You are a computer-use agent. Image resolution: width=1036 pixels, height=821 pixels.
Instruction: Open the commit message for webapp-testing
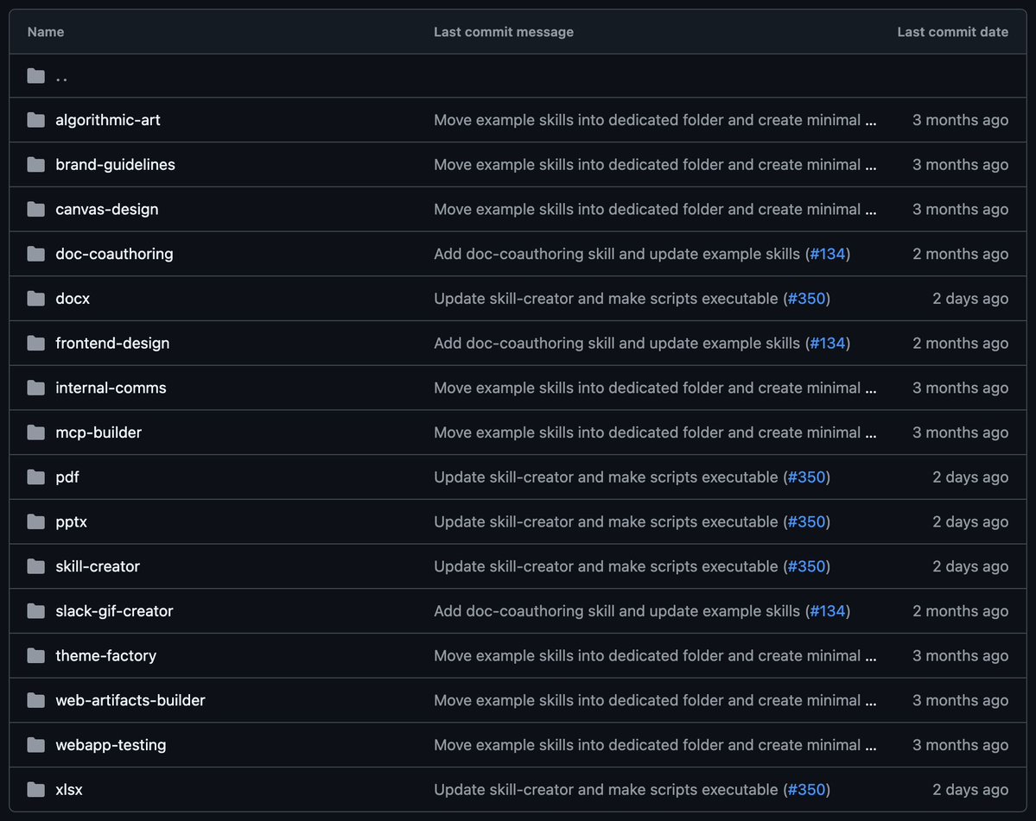647,745
